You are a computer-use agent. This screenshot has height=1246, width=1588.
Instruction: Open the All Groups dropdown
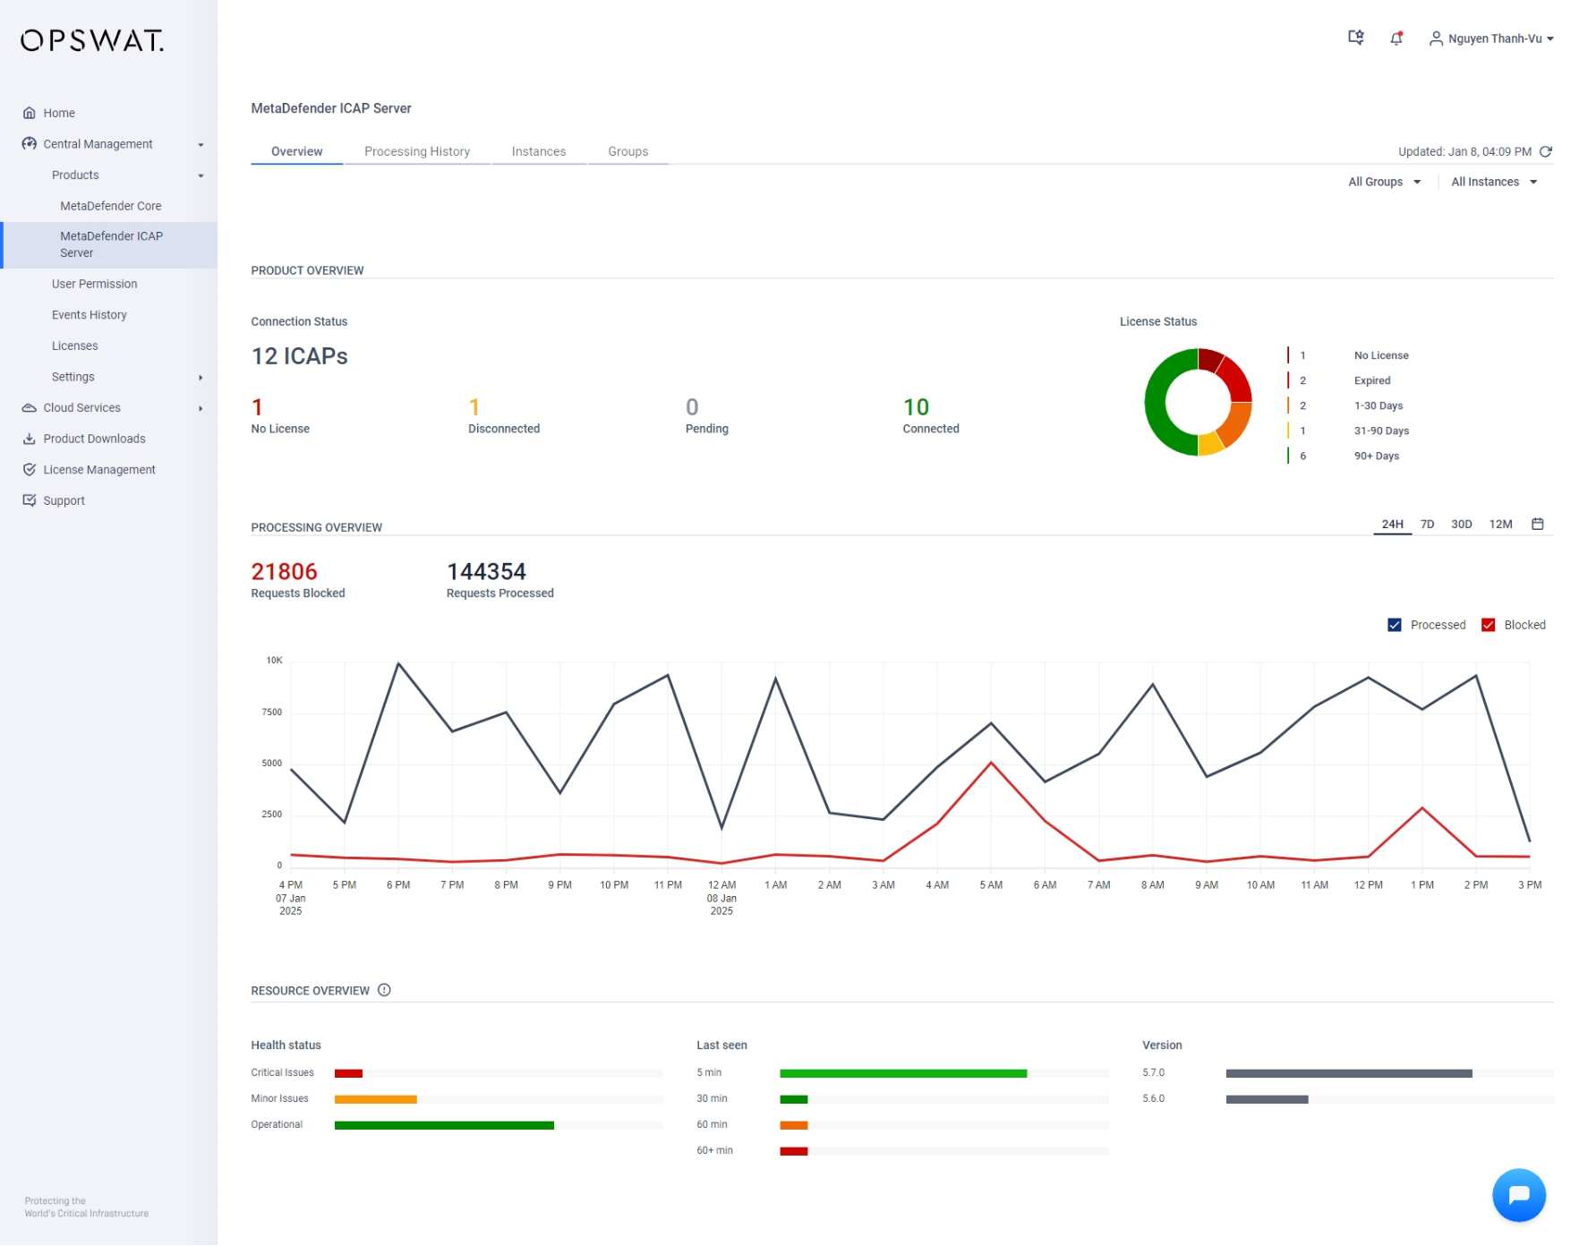pyautogui.click(x=1384, y=183)
